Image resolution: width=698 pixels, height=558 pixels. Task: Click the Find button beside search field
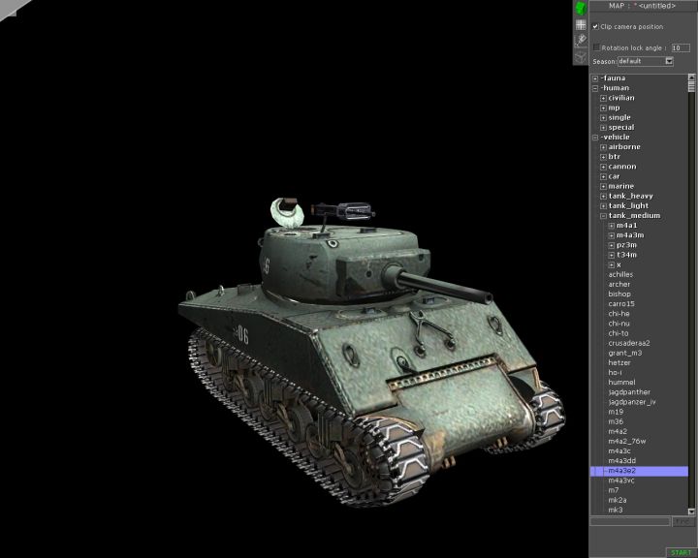(682, 521)
